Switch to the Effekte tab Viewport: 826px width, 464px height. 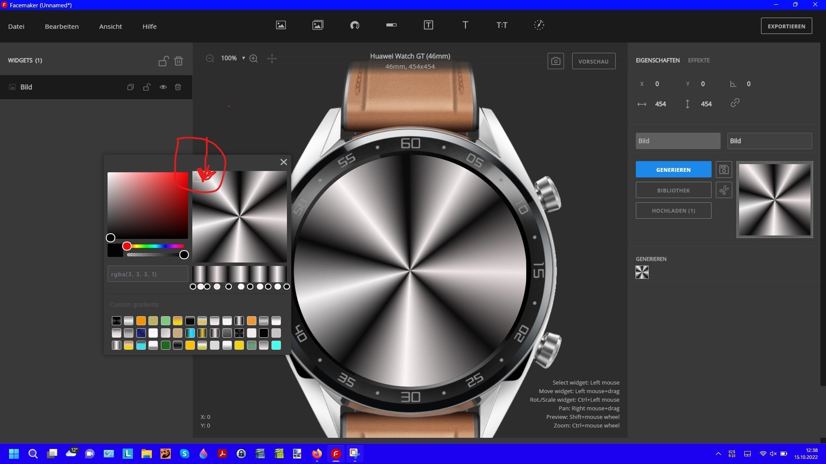tap(699, 61)
